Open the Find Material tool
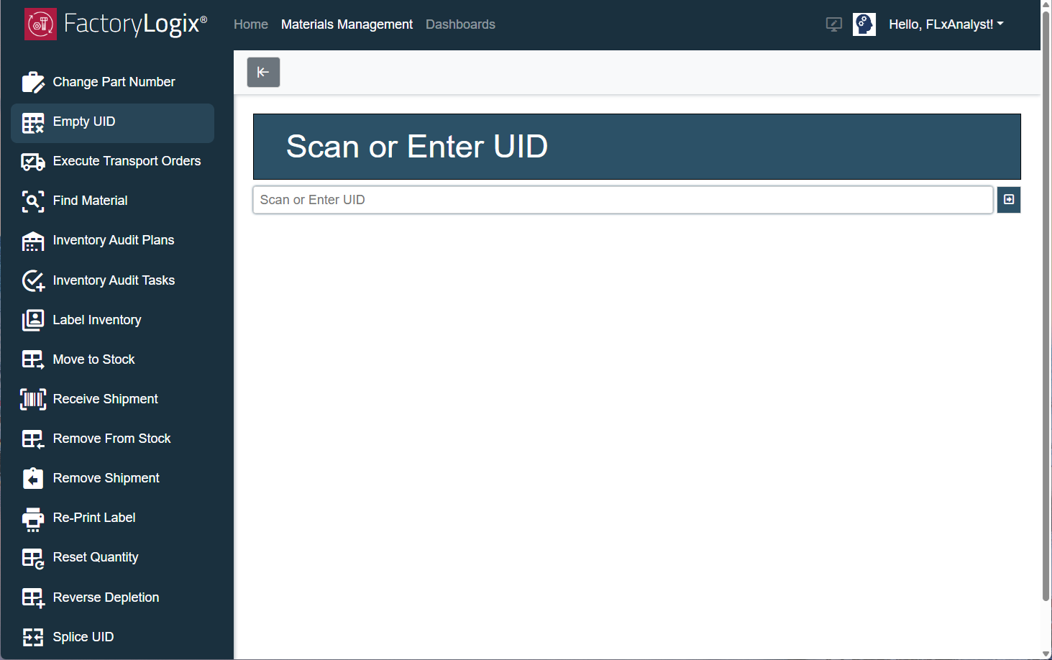The height and width of the screenshot is (660, 1052). (x=90, y=201)
